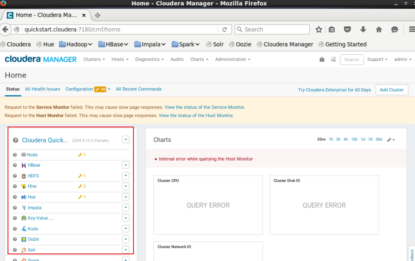Viewport: 415px width, 261px height.
Task: Click the Oozie service icon
Action: 23,239
